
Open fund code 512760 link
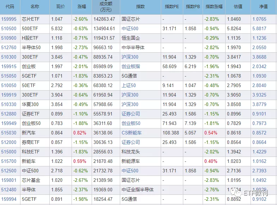(9, 47)
